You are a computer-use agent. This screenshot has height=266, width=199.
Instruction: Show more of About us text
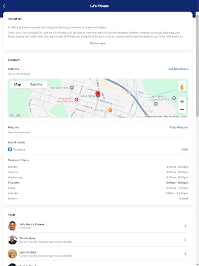point(98,43)
